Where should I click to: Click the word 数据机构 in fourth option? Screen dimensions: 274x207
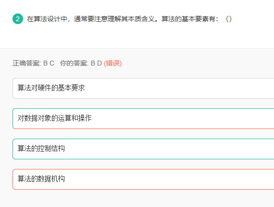click(x=51, y=179)
